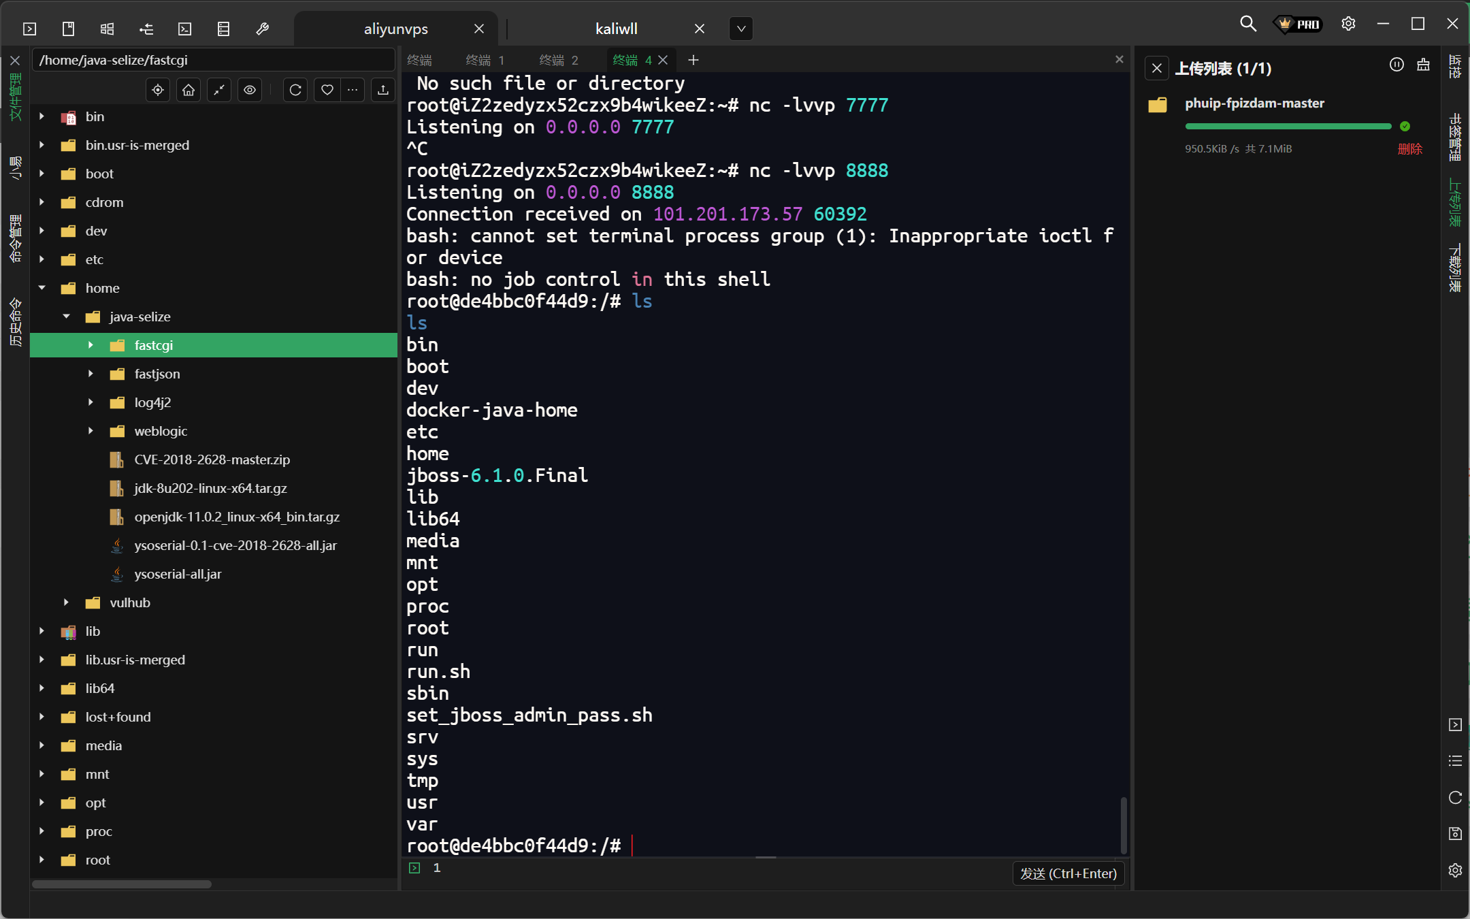Collapse the home folder
This screenshot has width=1470, height=919.
click(x=42, y=288)
